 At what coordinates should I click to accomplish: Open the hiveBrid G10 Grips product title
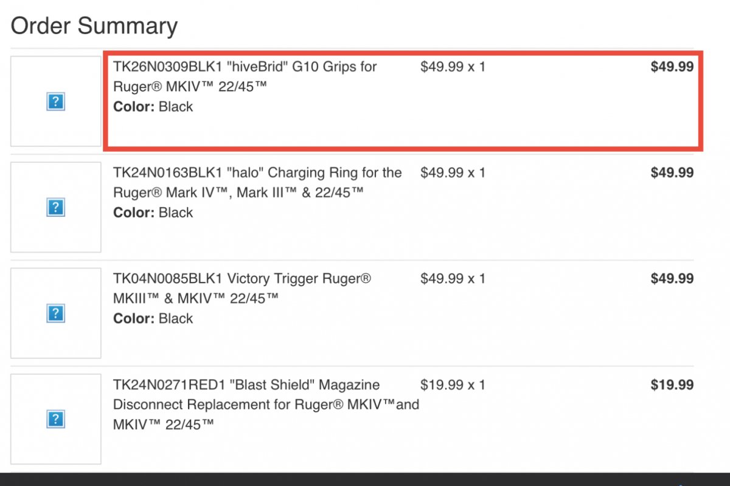point(245,77)
